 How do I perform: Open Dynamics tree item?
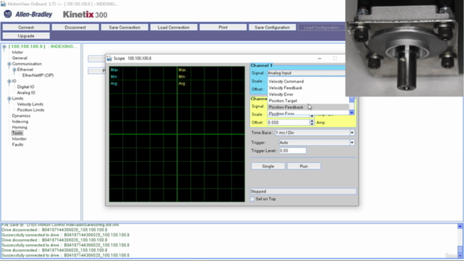coord(21,116)
